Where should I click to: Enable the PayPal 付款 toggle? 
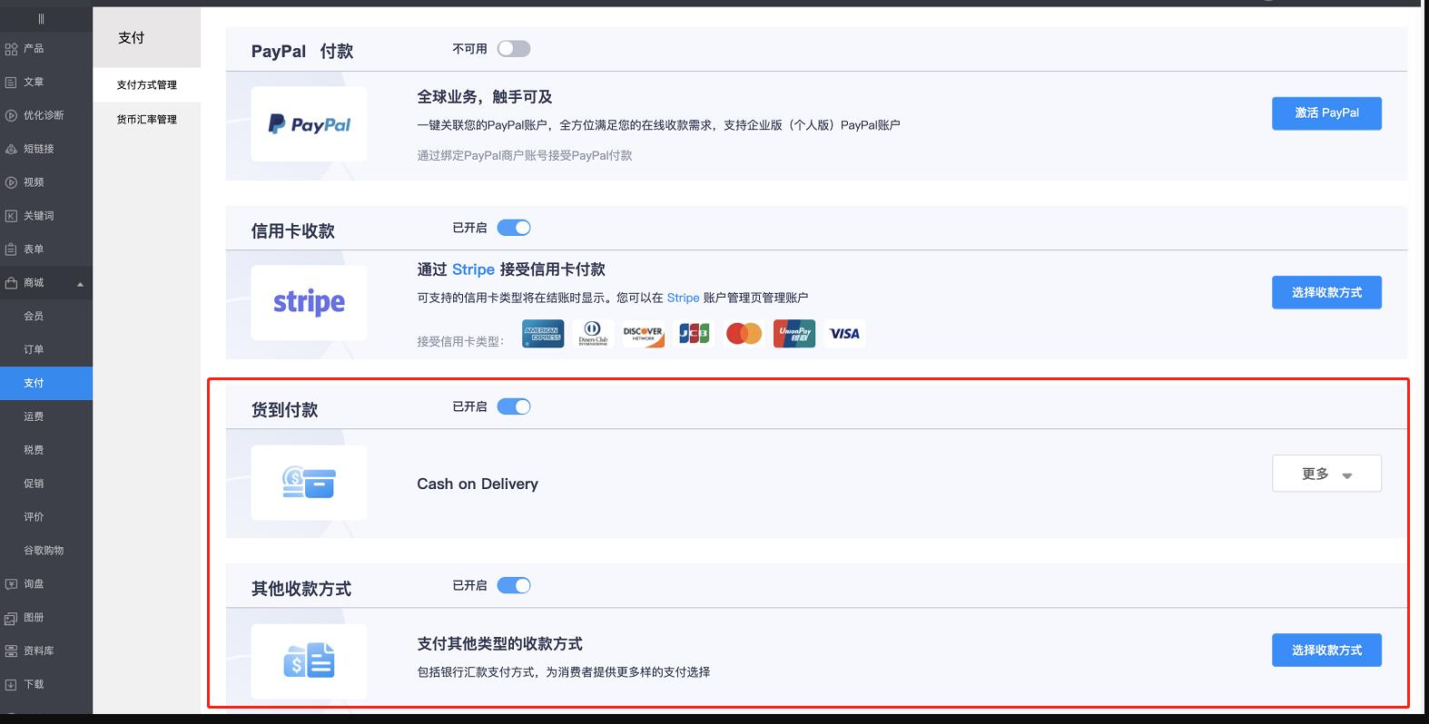[514, 49]
